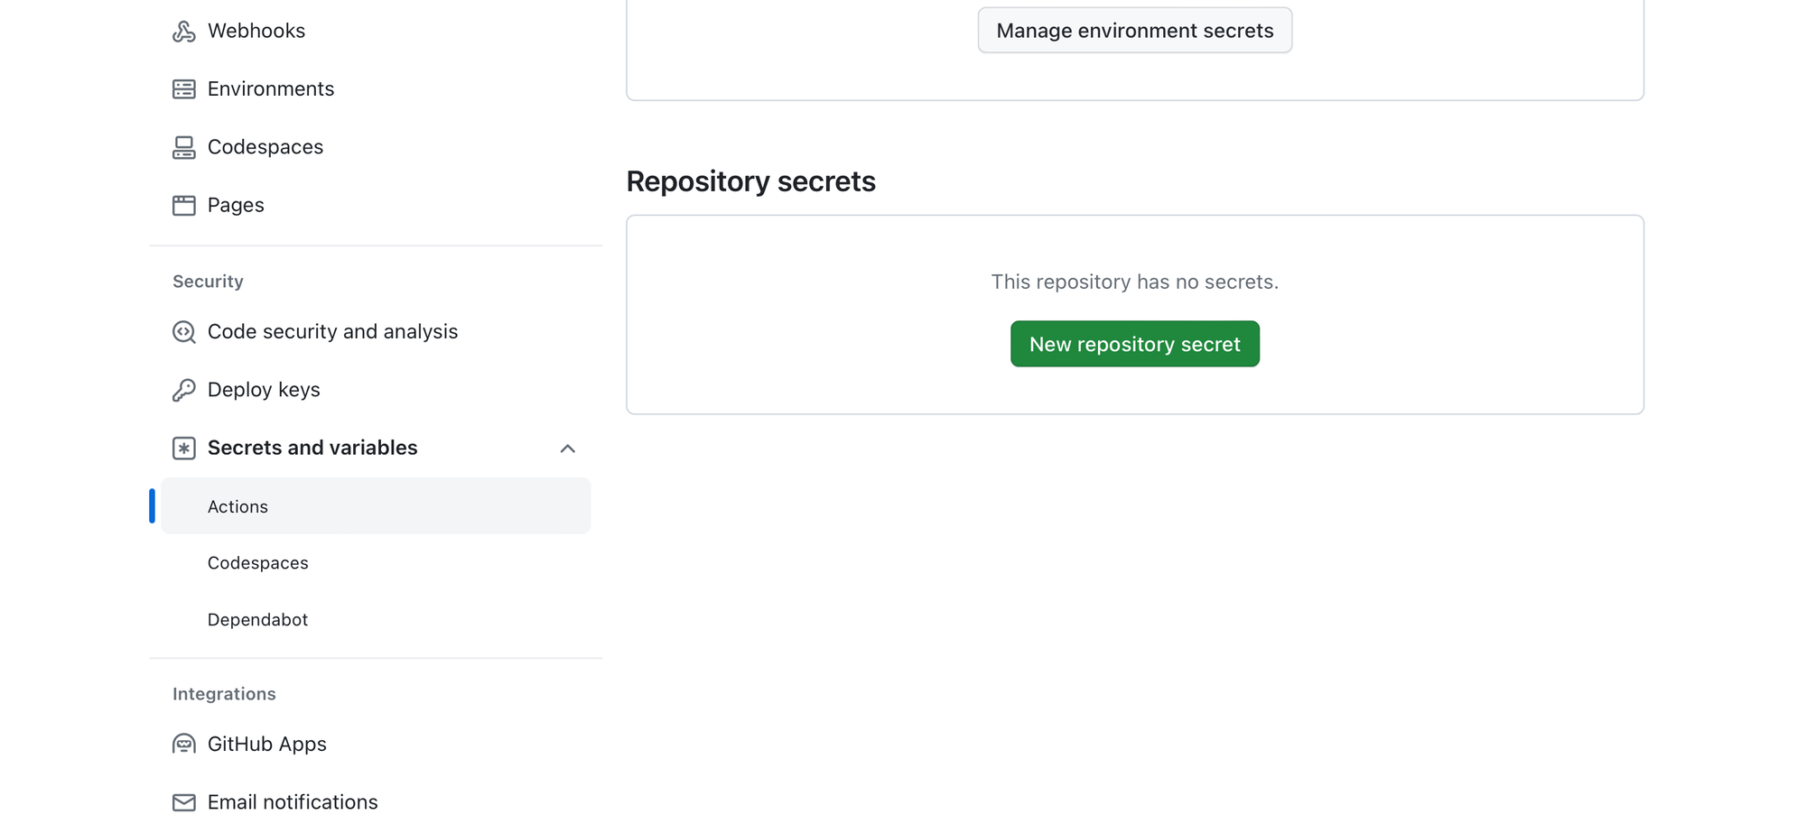Click the GitHub Apps robot icon

point(183,745)
